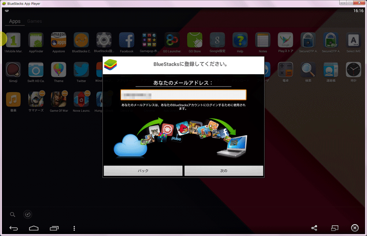Open the Google設定 app

tap(217, 40)
